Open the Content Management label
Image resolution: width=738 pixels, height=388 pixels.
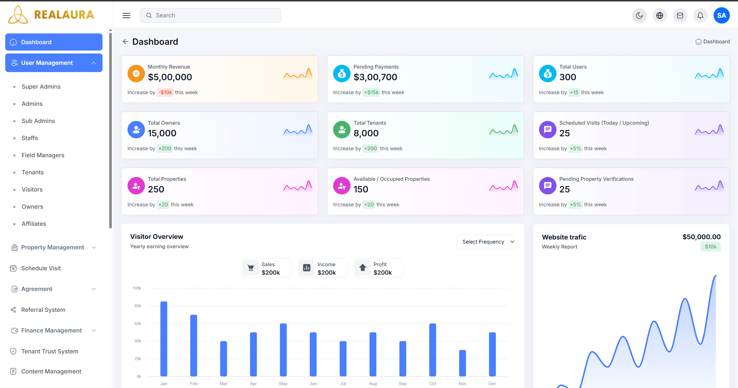51,371
